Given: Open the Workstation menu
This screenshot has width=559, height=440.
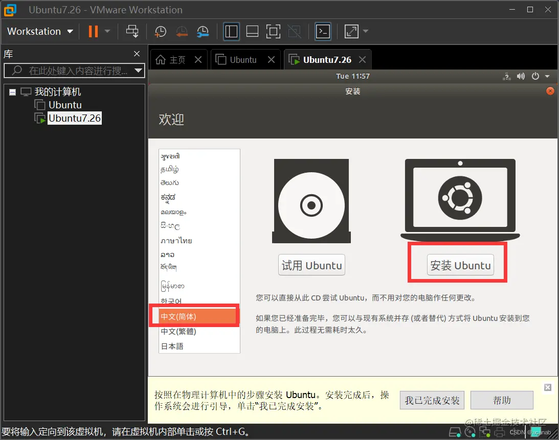Looking at the screenshot, I should [40, 31].
